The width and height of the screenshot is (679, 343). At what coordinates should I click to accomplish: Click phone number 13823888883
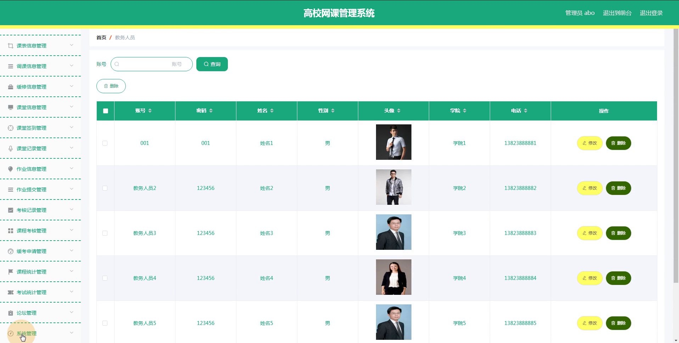[520, 233]
